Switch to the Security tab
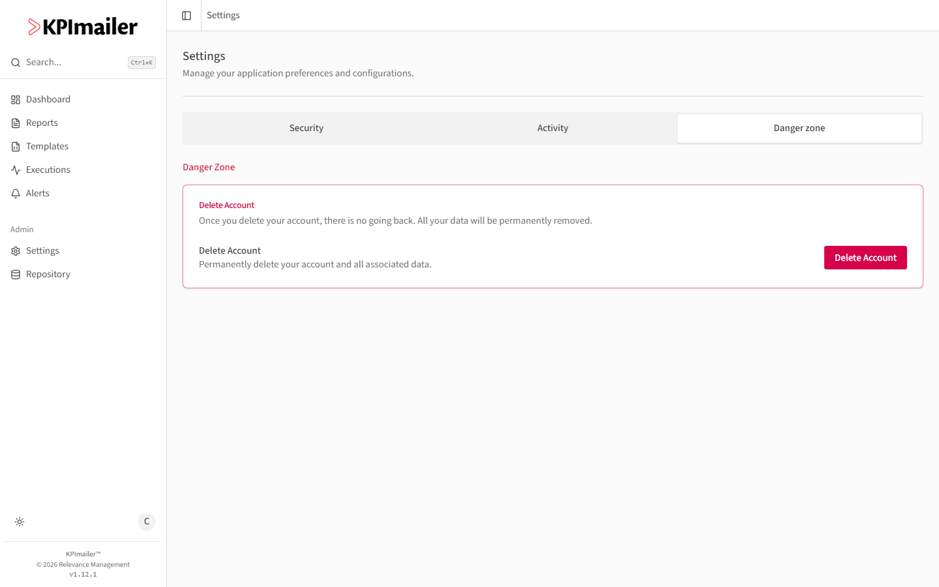Screen dimensions: 939x587 pyautogui.click(x=306, y=128)
